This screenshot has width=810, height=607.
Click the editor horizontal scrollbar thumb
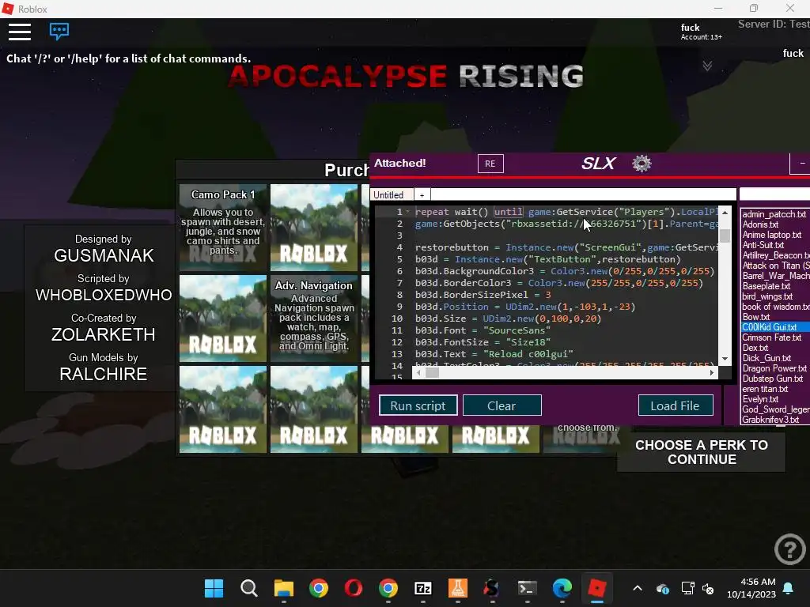pyautogui.click(x=432, y=373)
